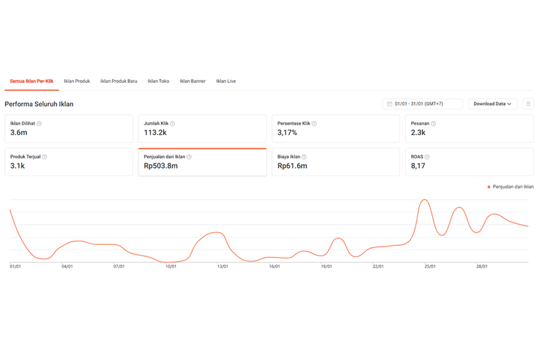
Task: Click the chart peak near 25/01
Action: click(425, 200)
